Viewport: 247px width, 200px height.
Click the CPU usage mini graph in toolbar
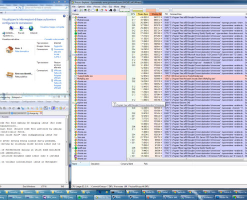coord(125,10)
